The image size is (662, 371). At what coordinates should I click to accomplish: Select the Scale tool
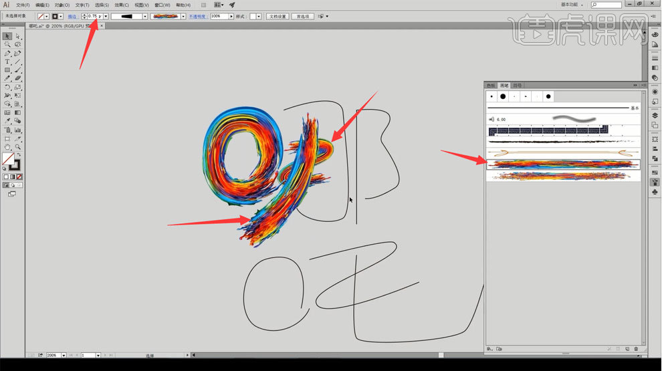pyautogui.click(x=18, y=88)
